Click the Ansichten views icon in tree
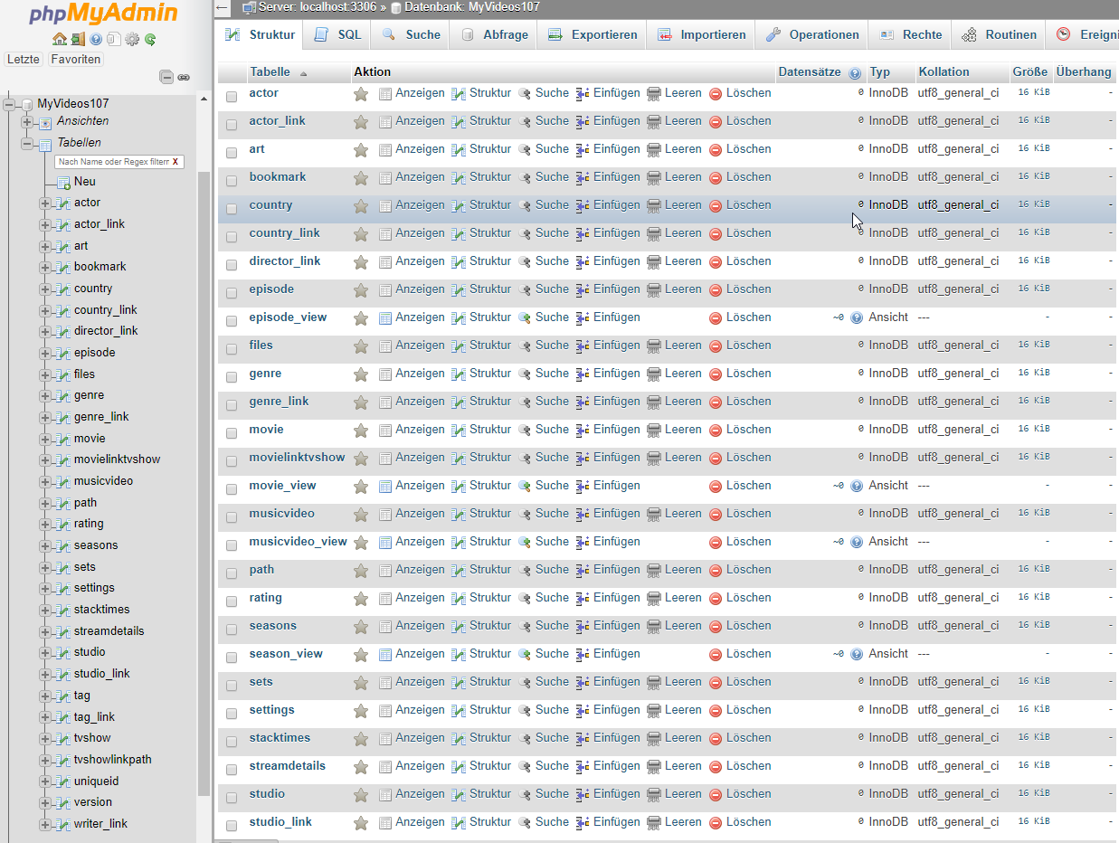The image size is (1119, 843). (x=45, y=122)
